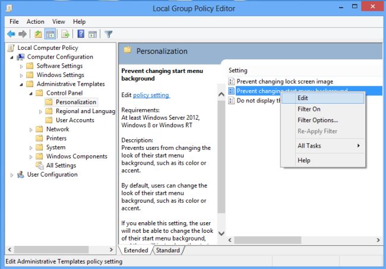Click the app icon in title bar
Screen dimensions: 386x269
(x=9, y=9)
